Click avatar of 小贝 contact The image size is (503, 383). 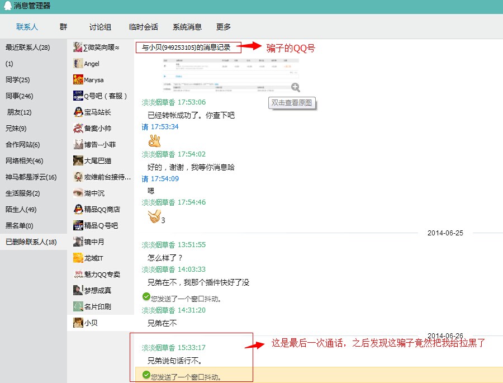(78, 323)
